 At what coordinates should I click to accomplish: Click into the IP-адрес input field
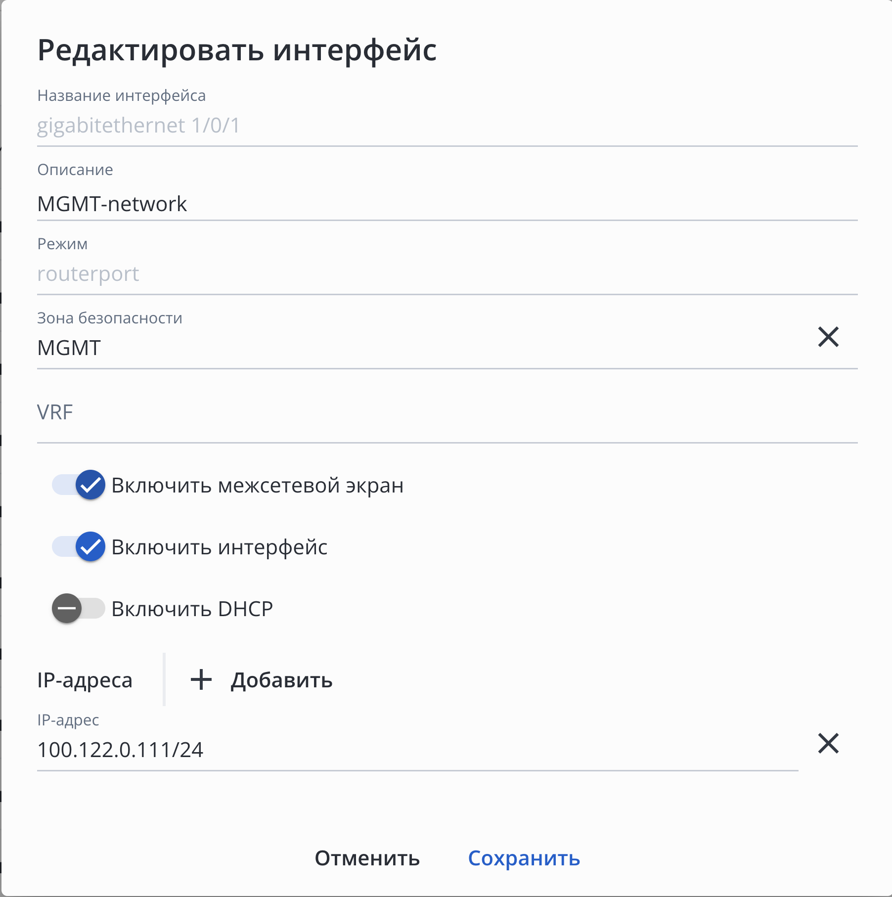[x=415, y=750]
